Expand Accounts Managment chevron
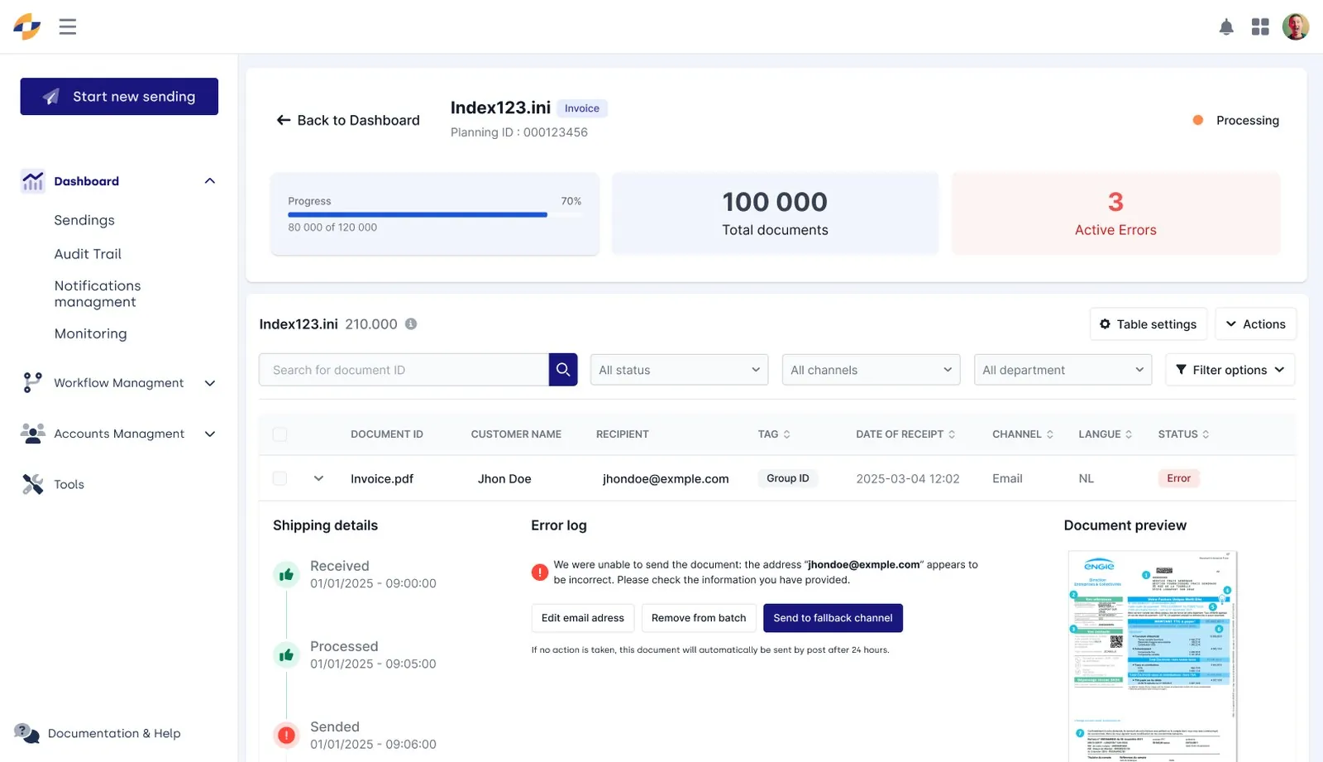This screenshot has height=762, width=1323. click(x=210, y=434)
